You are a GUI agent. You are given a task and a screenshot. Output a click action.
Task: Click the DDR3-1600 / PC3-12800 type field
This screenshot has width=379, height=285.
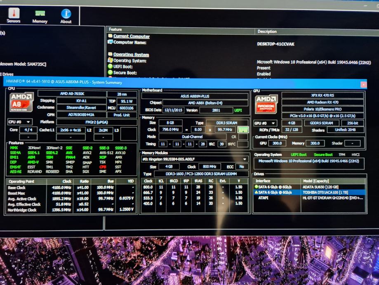(x=201, y=174)
